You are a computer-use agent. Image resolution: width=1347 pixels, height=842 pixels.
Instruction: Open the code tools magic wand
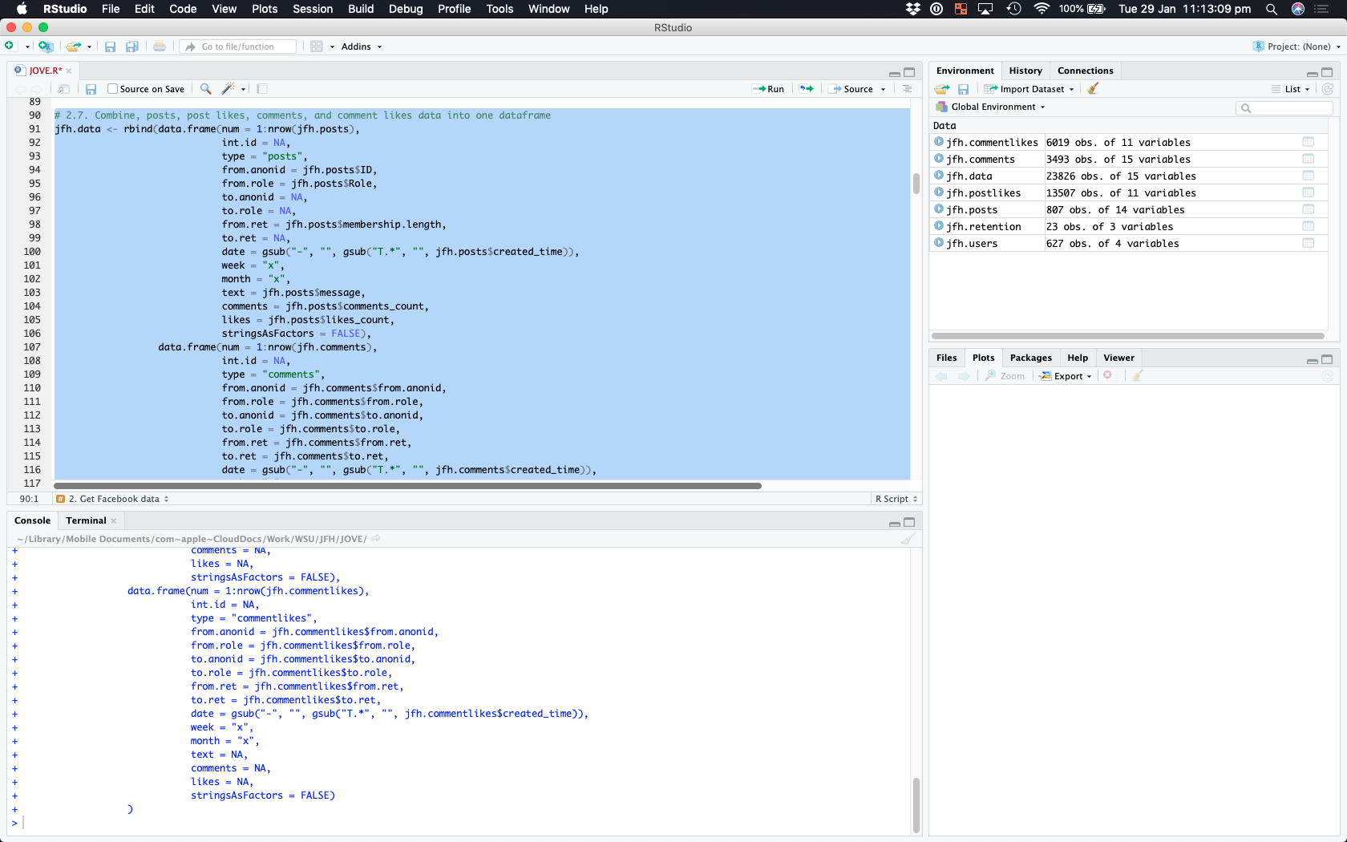coord(229,89)
